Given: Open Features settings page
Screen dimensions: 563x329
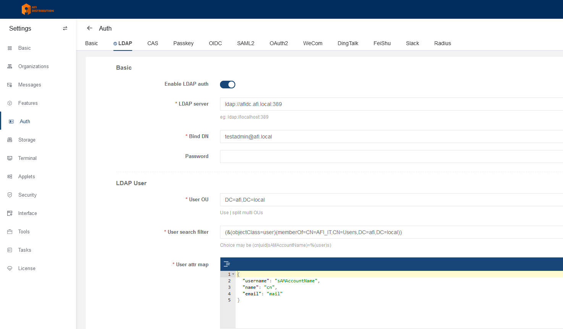Looking at the screenshot, I should click(x=28, y=103).
